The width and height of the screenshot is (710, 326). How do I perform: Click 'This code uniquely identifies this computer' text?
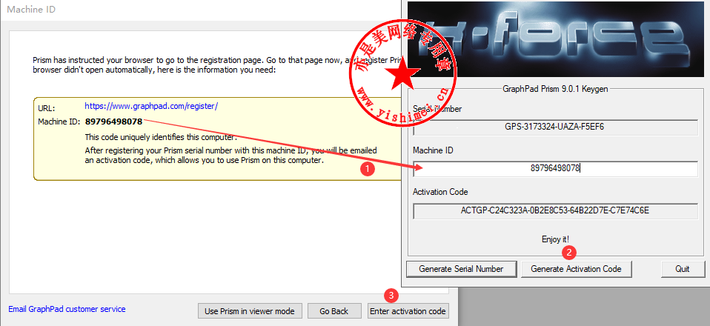point(161,137)
